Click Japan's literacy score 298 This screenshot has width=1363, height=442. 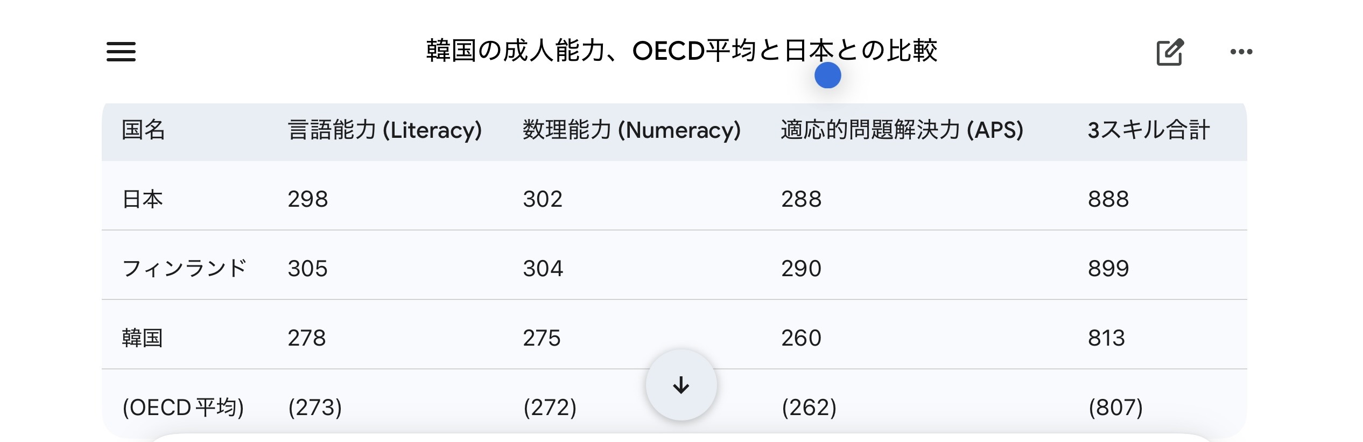[x=307, y=199]
